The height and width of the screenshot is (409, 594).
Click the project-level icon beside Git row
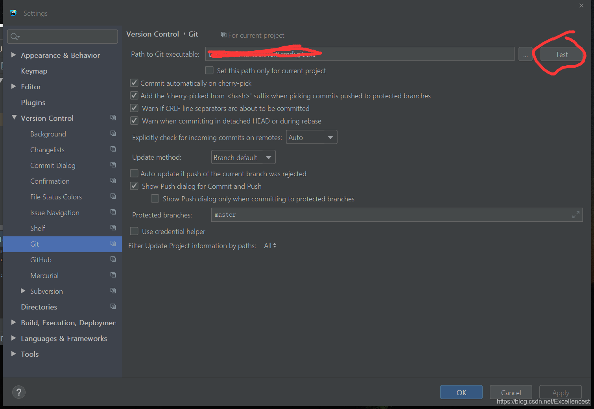point(113,243)
